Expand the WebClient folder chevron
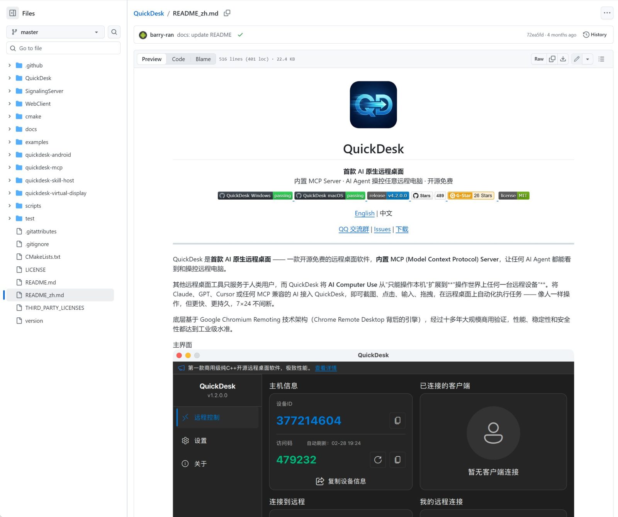Image resolution: width=618 pixels, height=517 pixels. click(x=10, y=104)
